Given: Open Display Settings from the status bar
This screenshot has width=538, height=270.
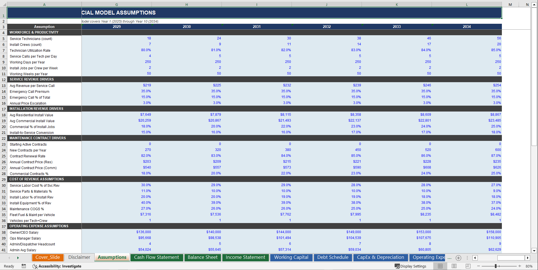Looking at the screenshot, I should pos(411,266).
